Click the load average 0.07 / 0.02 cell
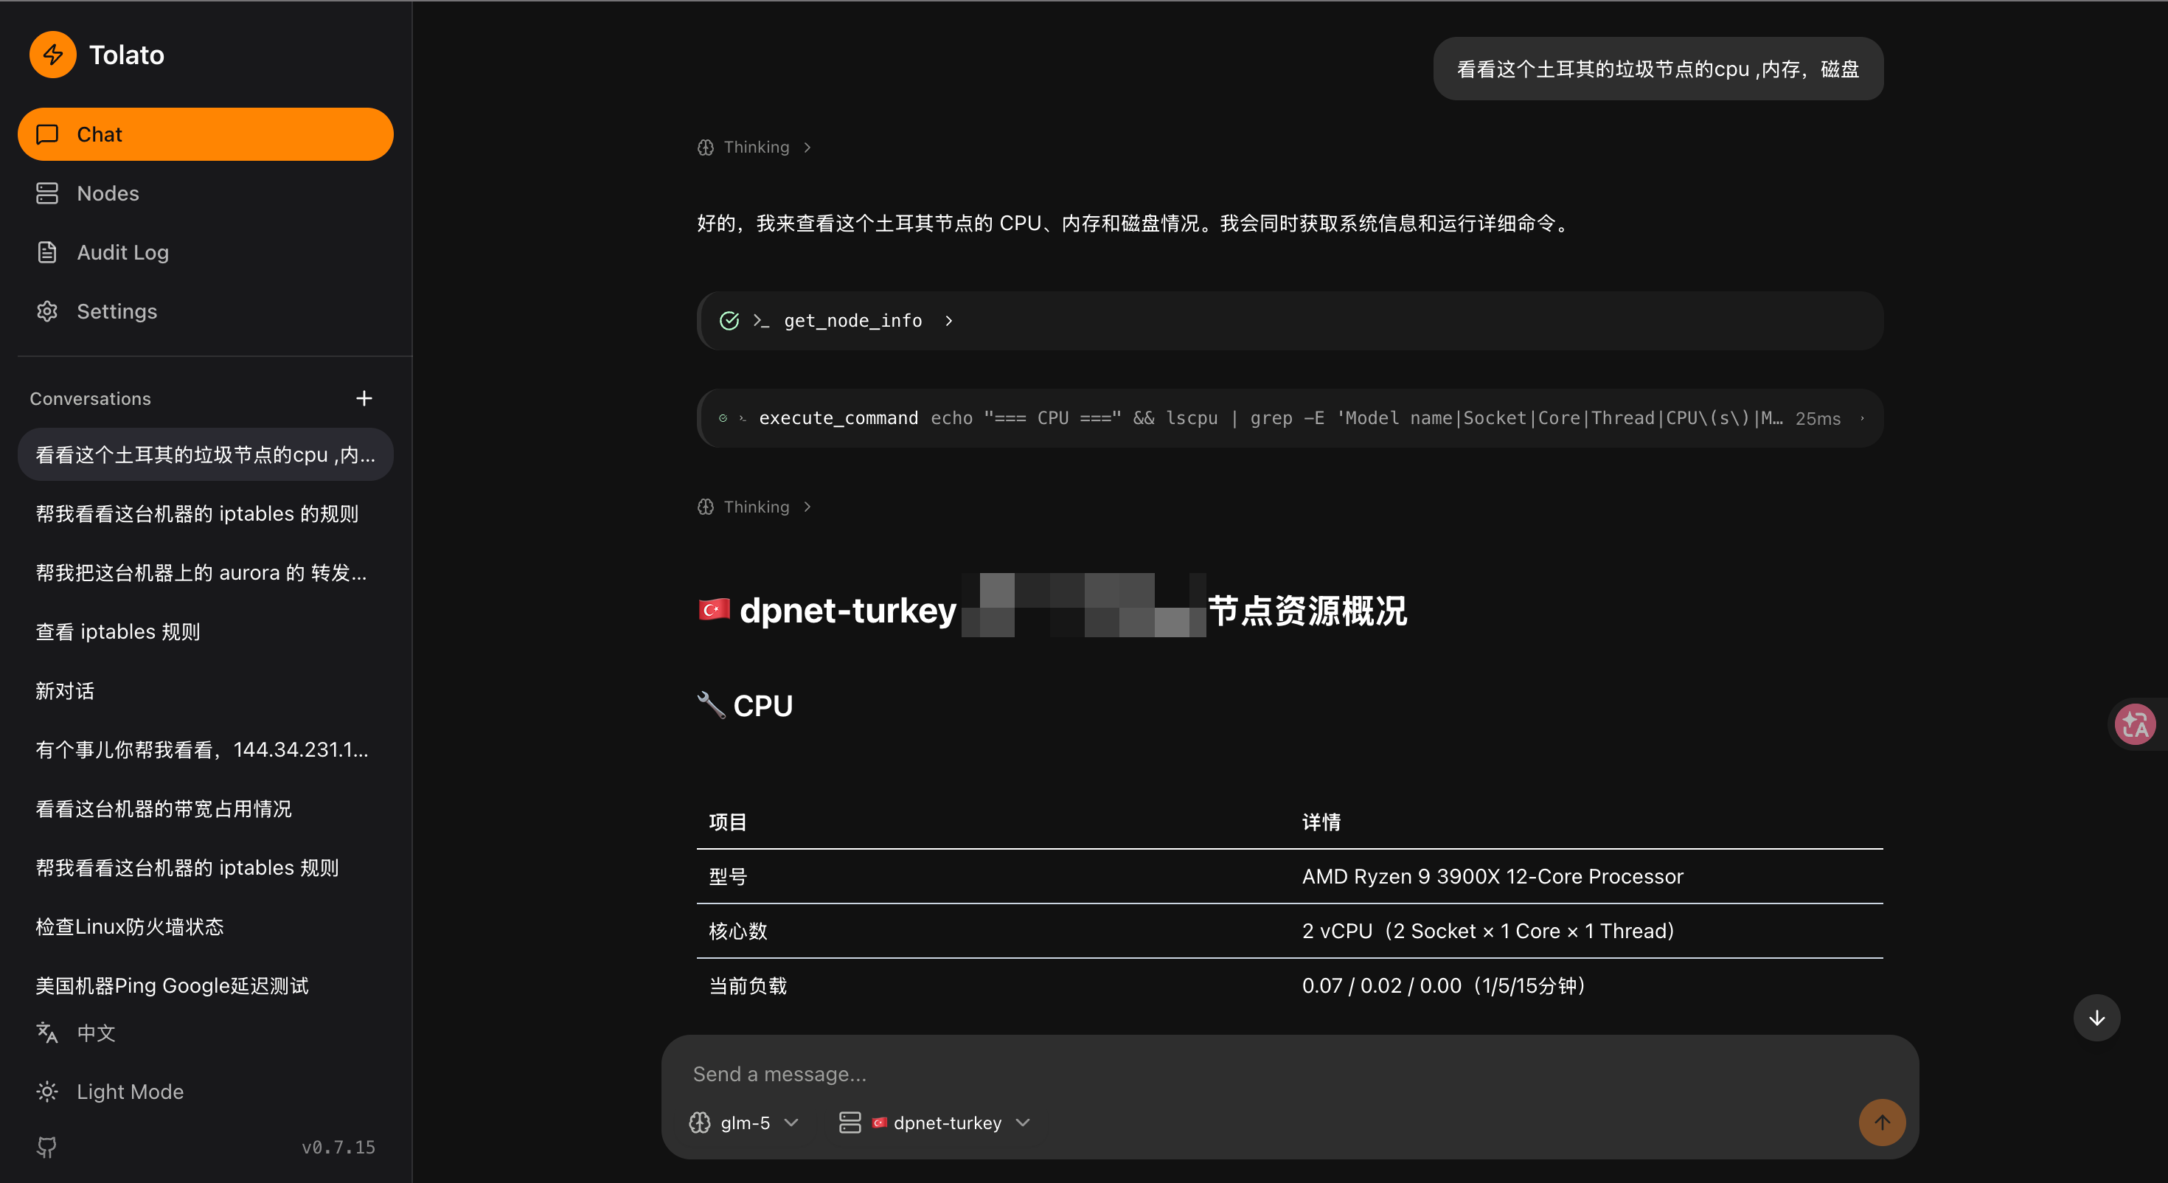The width and height of the screenshot is (2168, 1183). pos(1444,986)
